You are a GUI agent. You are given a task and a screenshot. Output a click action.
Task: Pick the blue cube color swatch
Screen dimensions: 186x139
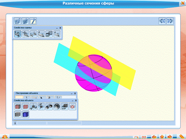pos(25,114)
